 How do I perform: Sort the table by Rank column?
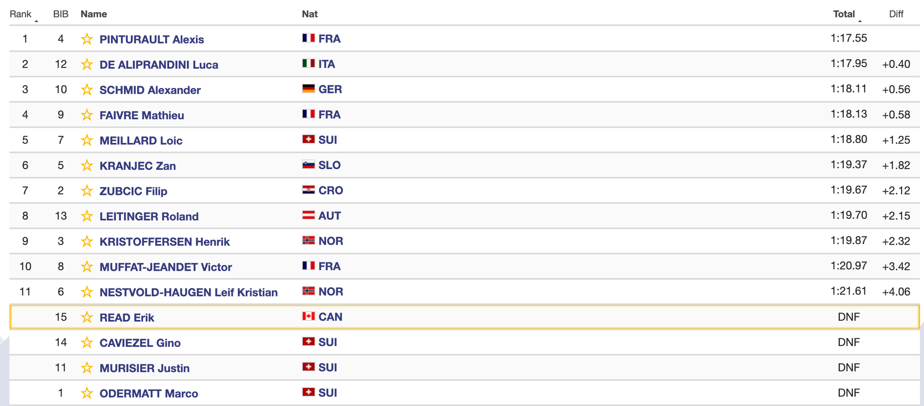(20, 14)
